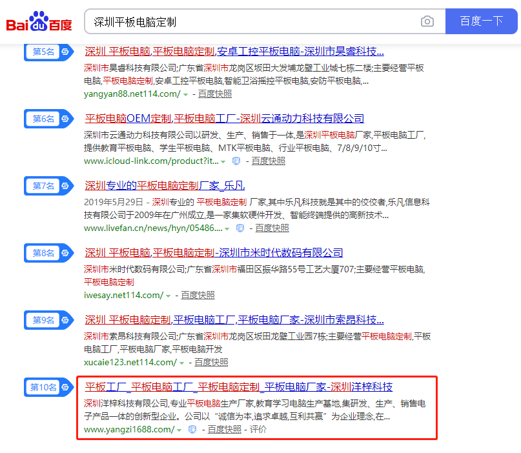Click the 第5名 rank badge icon

49,52
